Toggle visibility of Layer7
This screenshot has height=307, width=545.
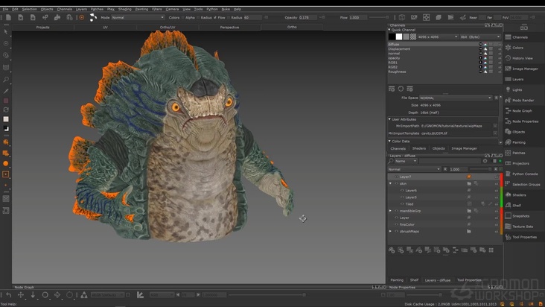(x=396, y=177)
